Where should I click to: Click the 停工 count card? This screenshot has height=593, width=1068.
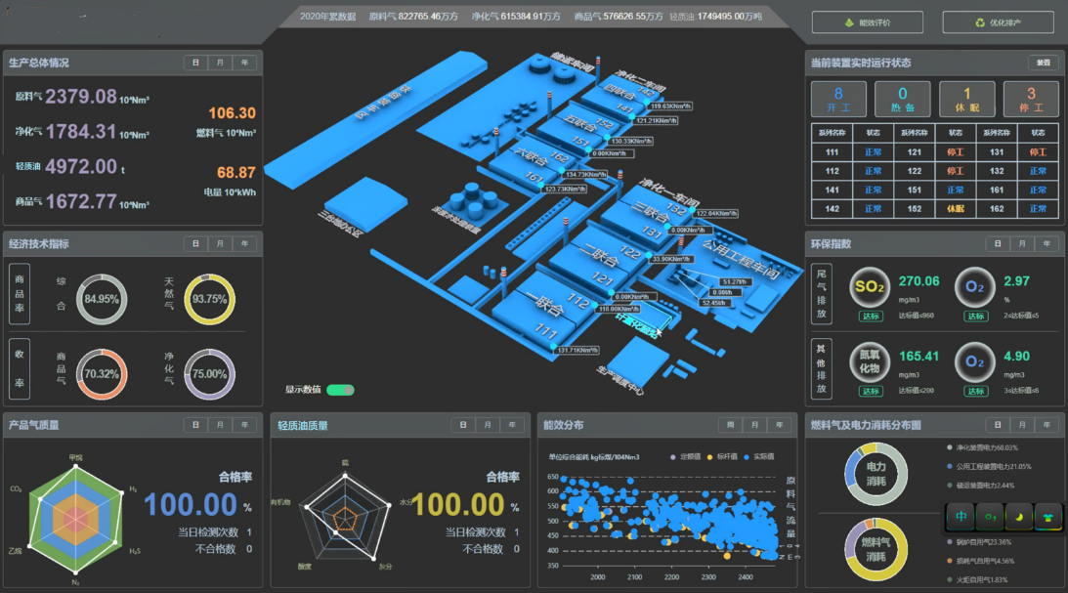point(1031,100)
